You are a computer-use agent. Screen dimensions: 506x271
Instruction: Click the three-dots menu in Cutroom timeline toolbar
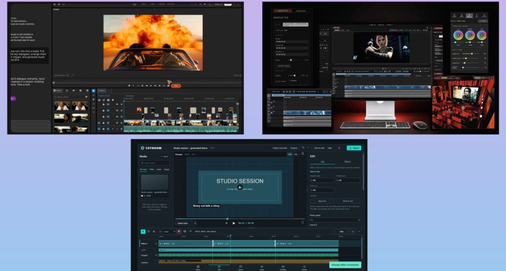tap(359, 232)
